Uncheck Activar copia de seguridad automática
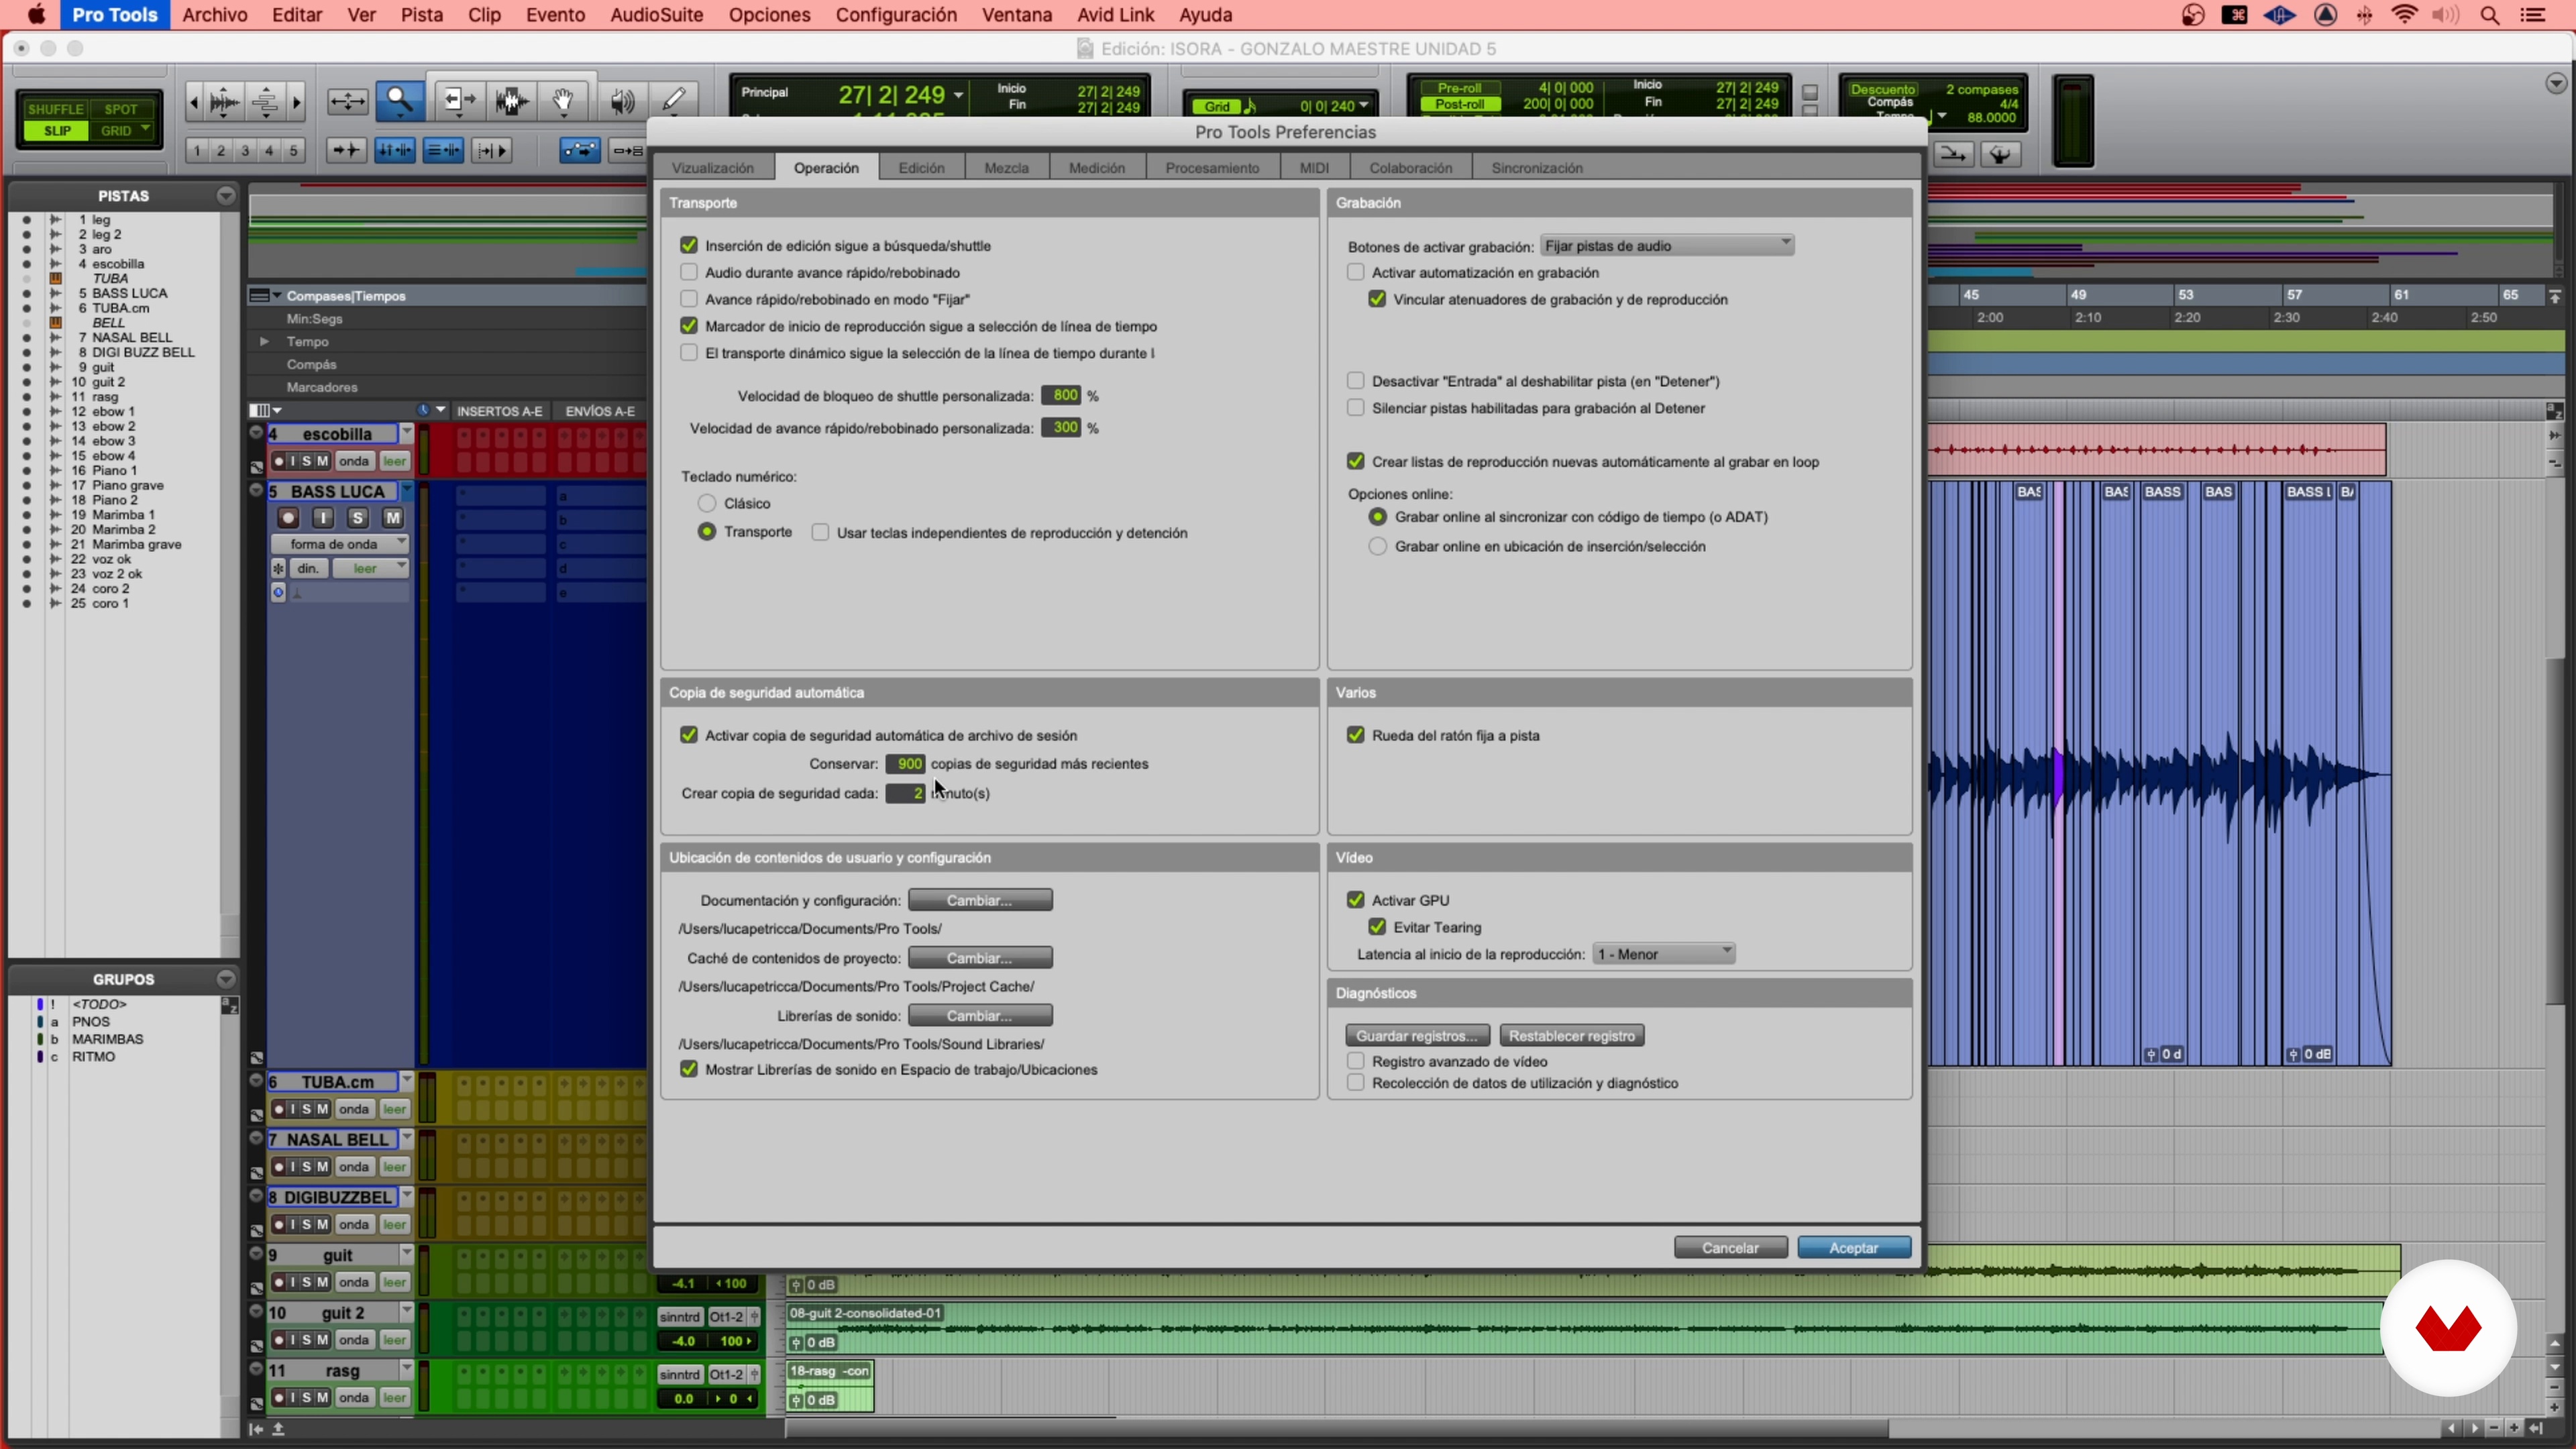Screen dimensions: 2576x1449 pyautogui.click(x=689, y=735)
